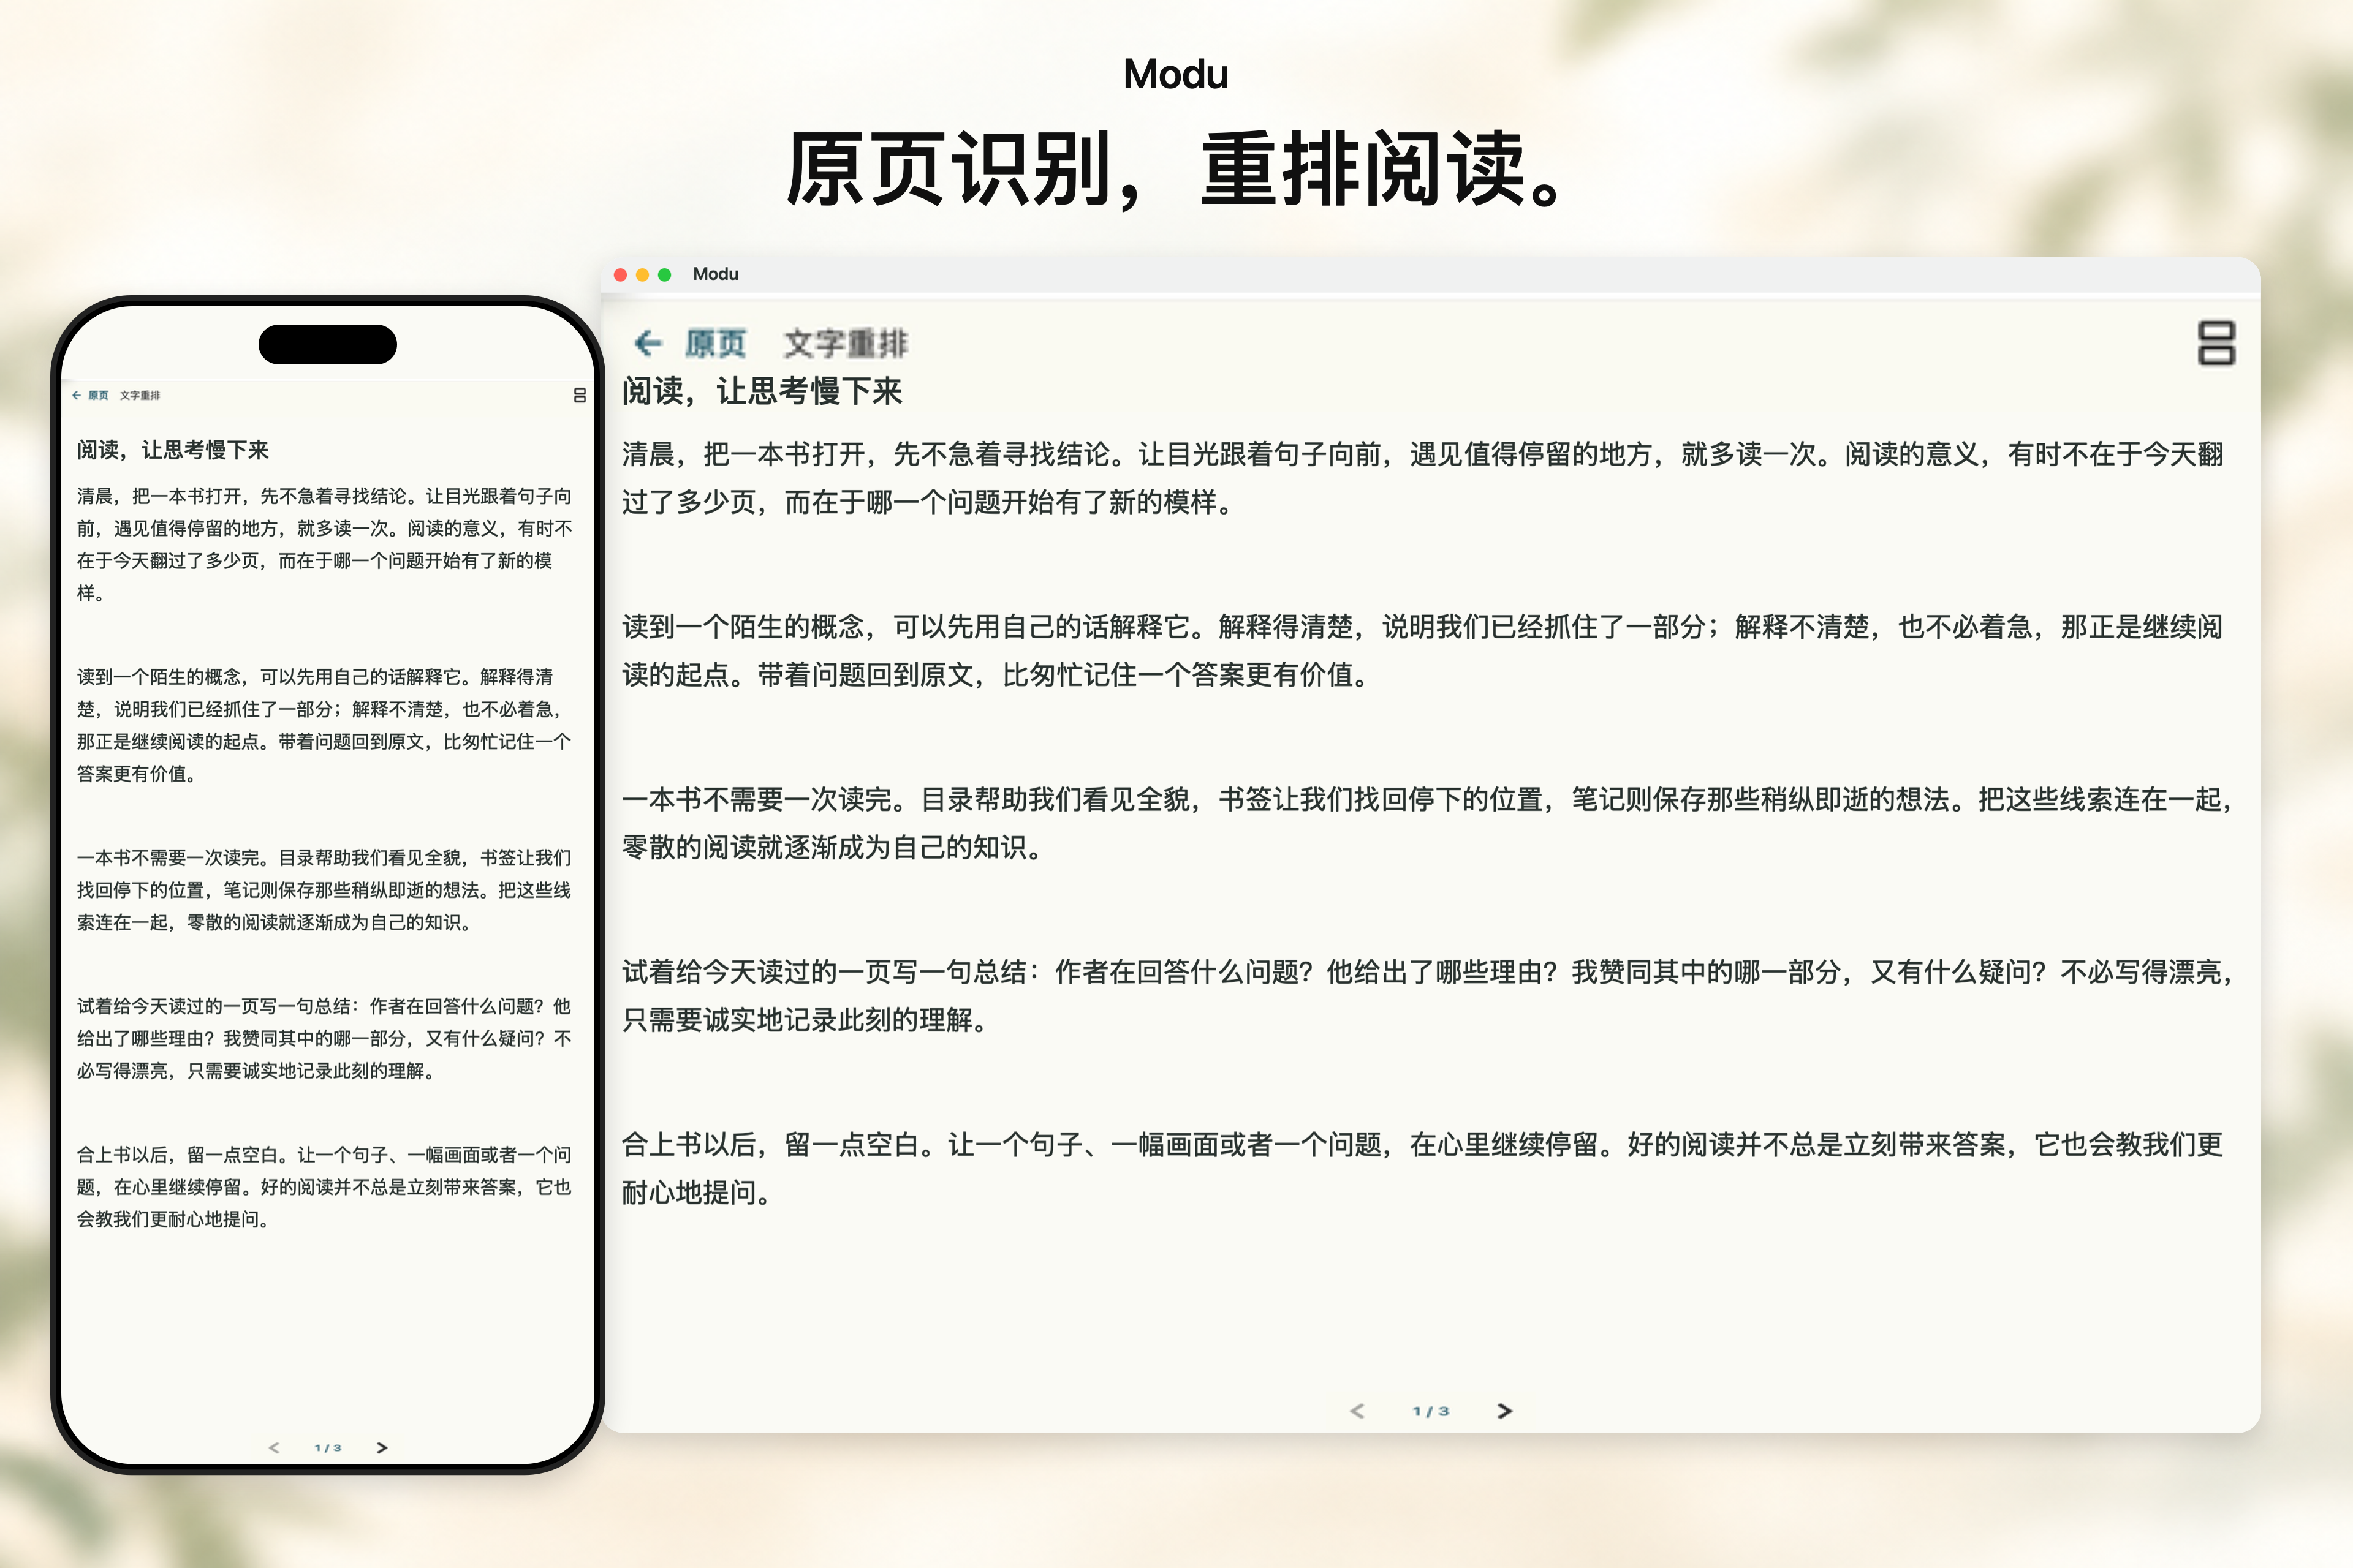The image size is (2353, 1568).
Task: Click the back arrow in the Modu desktop window
Action: pos(648,344)
